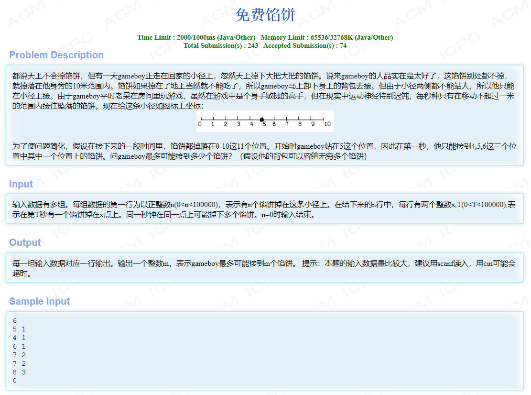The width and height of the screenshot is (531, 395).
Task: Click the Output description with scanf hint
Action: coord(264,268)
